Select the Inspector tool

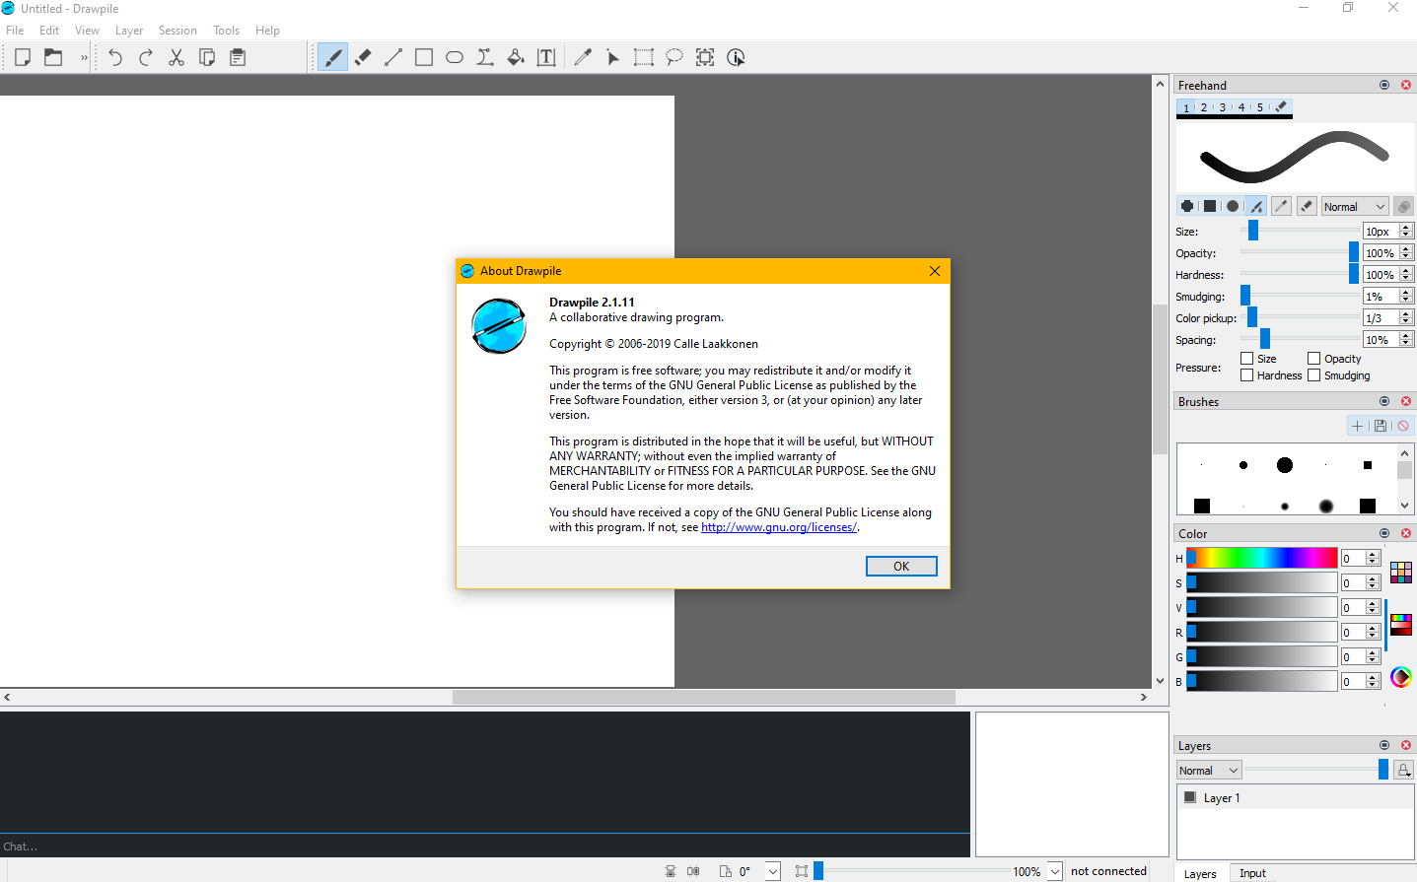coord(736,57)
